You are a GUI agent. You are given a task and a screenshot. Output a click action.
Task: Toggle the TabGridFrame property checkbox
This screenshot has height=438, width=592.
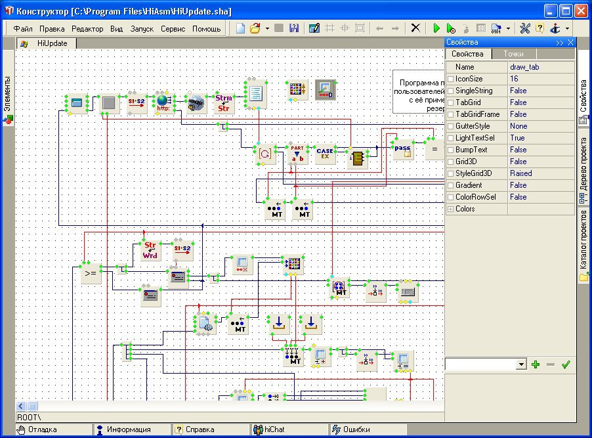[x=450, y=114]
